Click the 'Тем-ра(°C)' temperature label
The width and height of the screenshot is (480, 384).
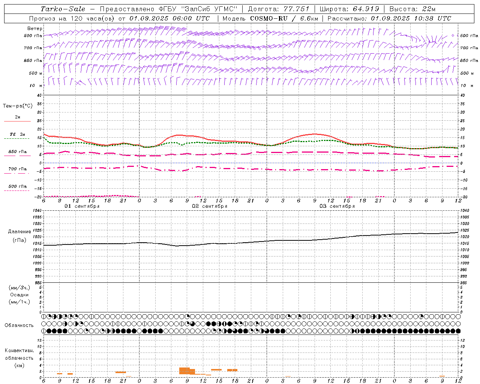18,106
